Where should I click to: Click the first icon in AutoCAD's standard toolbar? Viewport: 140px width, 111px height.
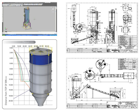tap(3, 4)
